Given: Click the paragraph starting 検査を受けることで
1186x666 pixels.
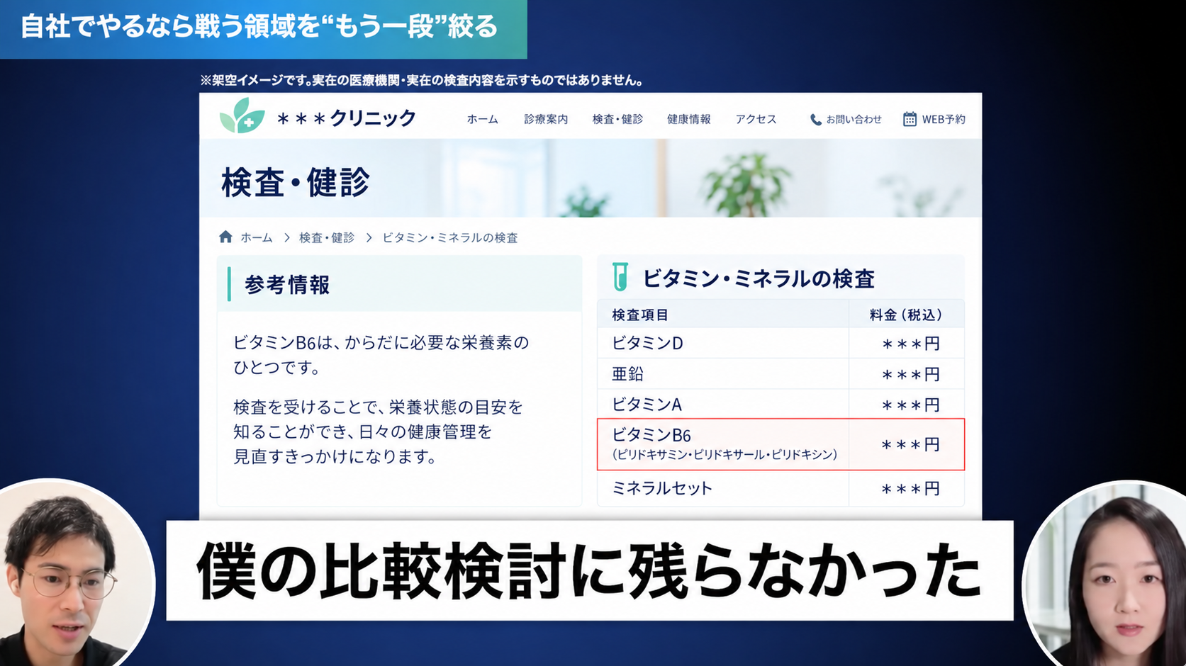Looking at the screenshot, I should pos(378,431).
